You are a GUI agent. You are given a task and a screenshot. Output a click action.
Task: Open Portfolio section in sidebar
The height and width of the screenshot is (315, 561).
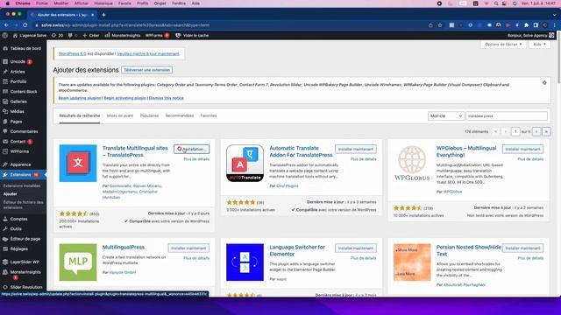[x=18, y=81]
